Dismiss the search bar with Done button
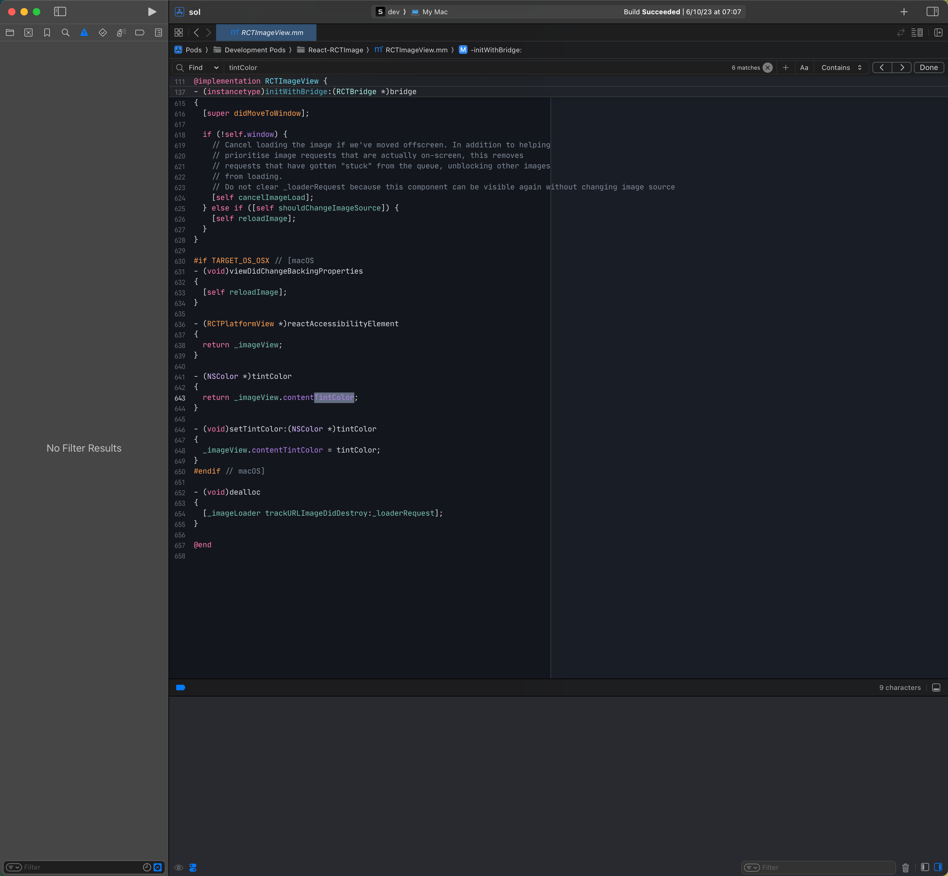This screenshot has width=948, height=876. (928, 67)
